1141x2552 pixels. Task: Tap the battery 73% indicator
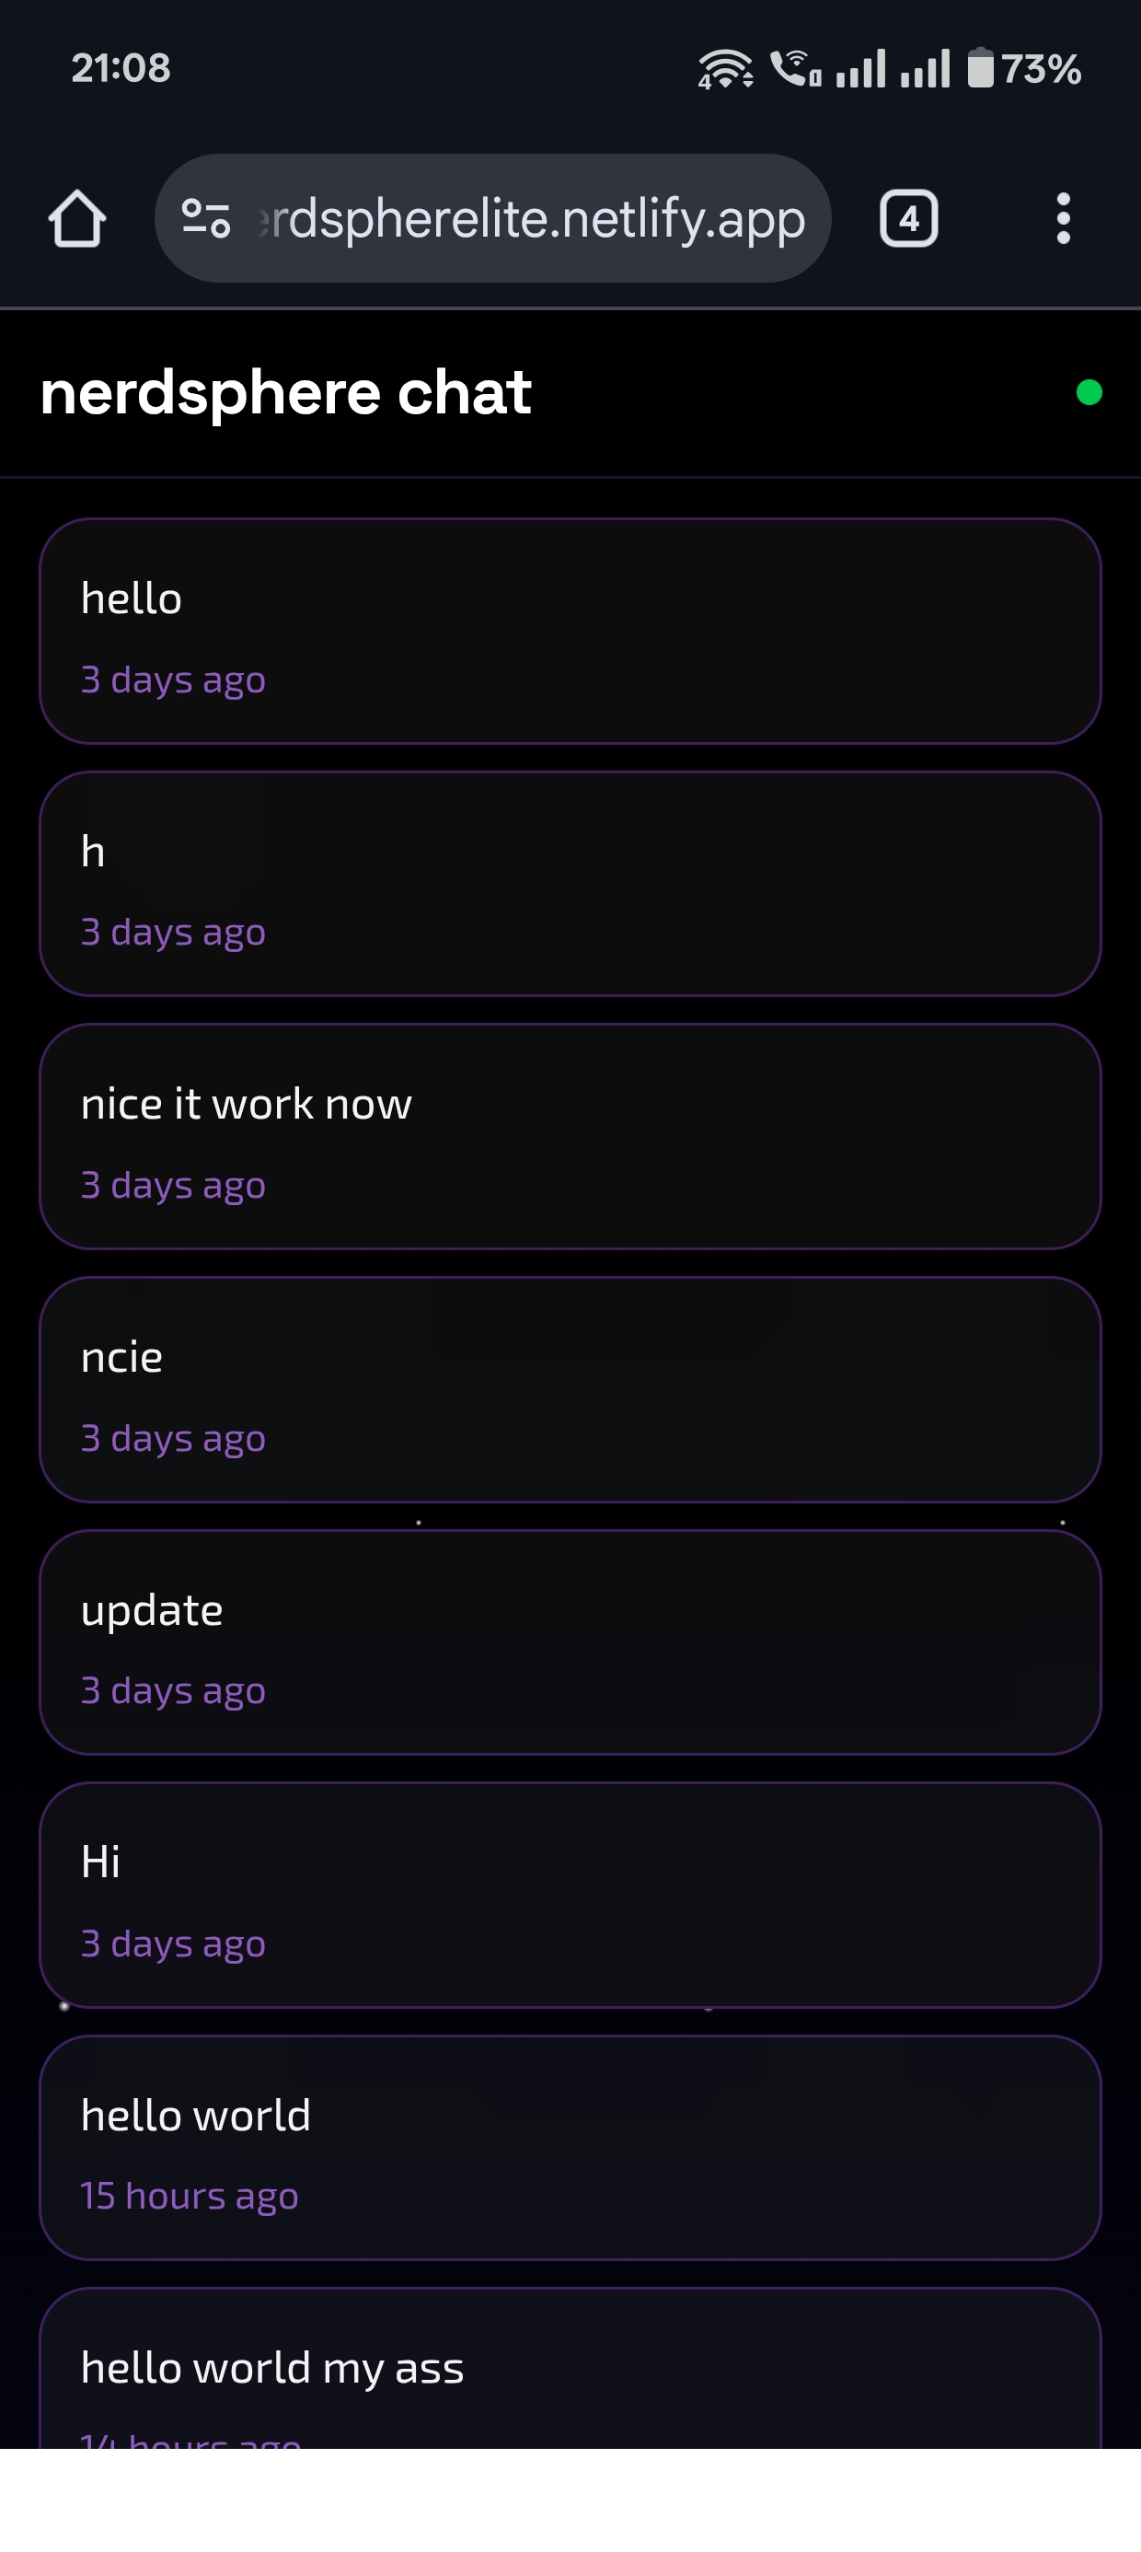pos(1024,68)
